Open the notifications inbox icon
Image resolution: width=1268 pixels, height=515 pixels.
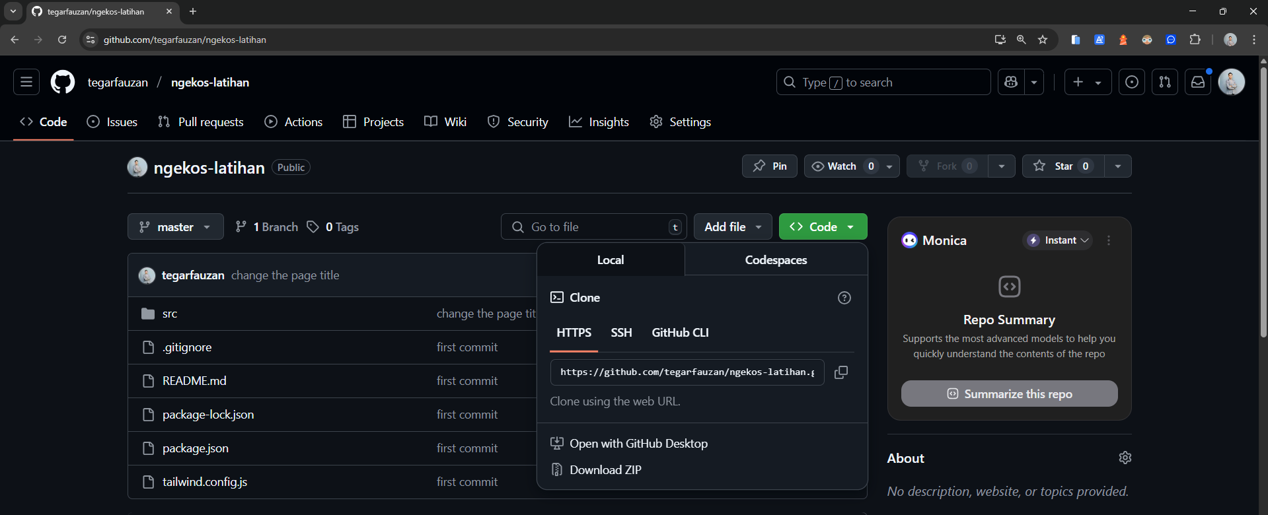tap(1198, 82)
